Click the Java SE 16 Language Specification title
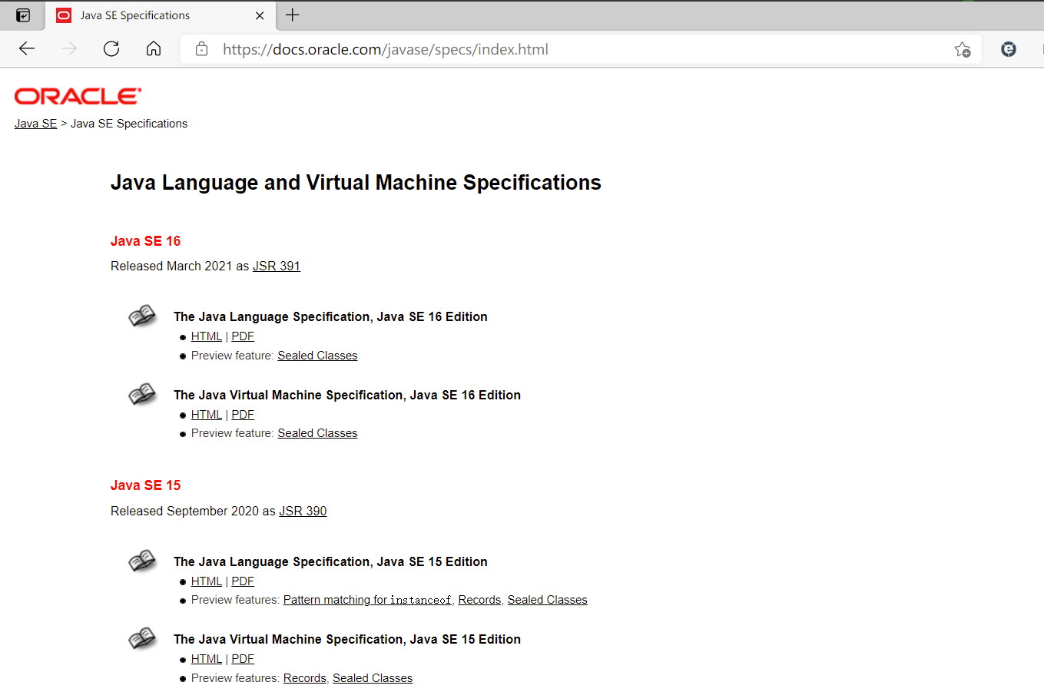 pos(330,316)
